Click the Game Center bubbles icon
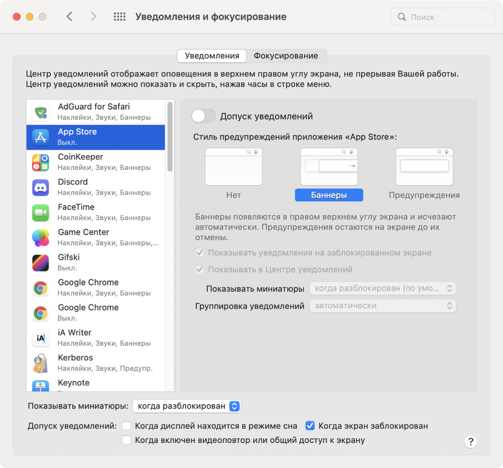The width and height of the screenshot is (503, 468). 40,238
